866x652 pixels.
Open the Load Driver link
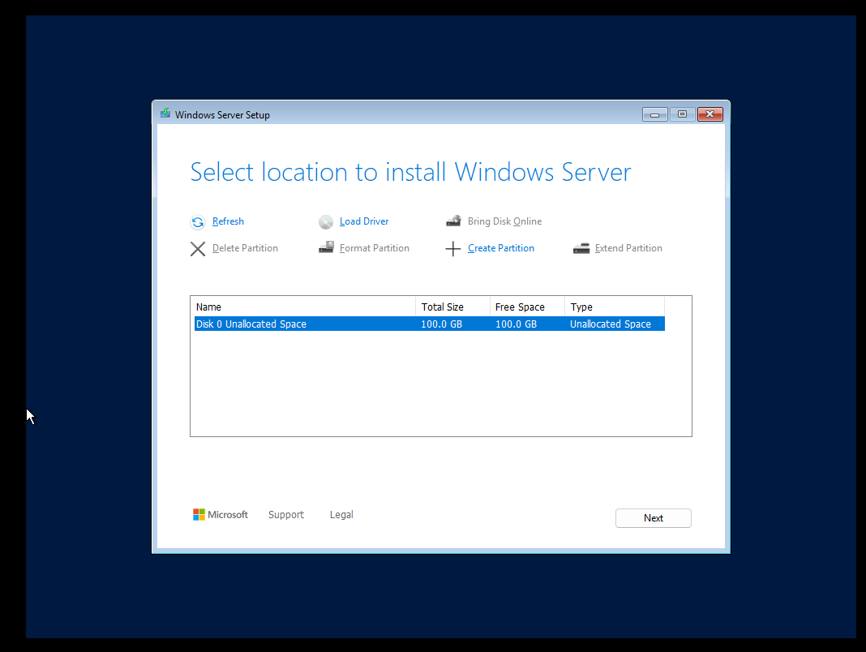point(364,221)
